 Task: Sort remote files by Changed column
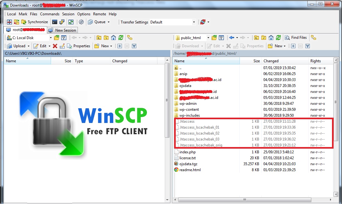(x=285, y=61)
